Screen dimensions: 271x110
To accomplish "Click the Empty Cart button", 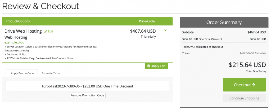I will 156,66.
